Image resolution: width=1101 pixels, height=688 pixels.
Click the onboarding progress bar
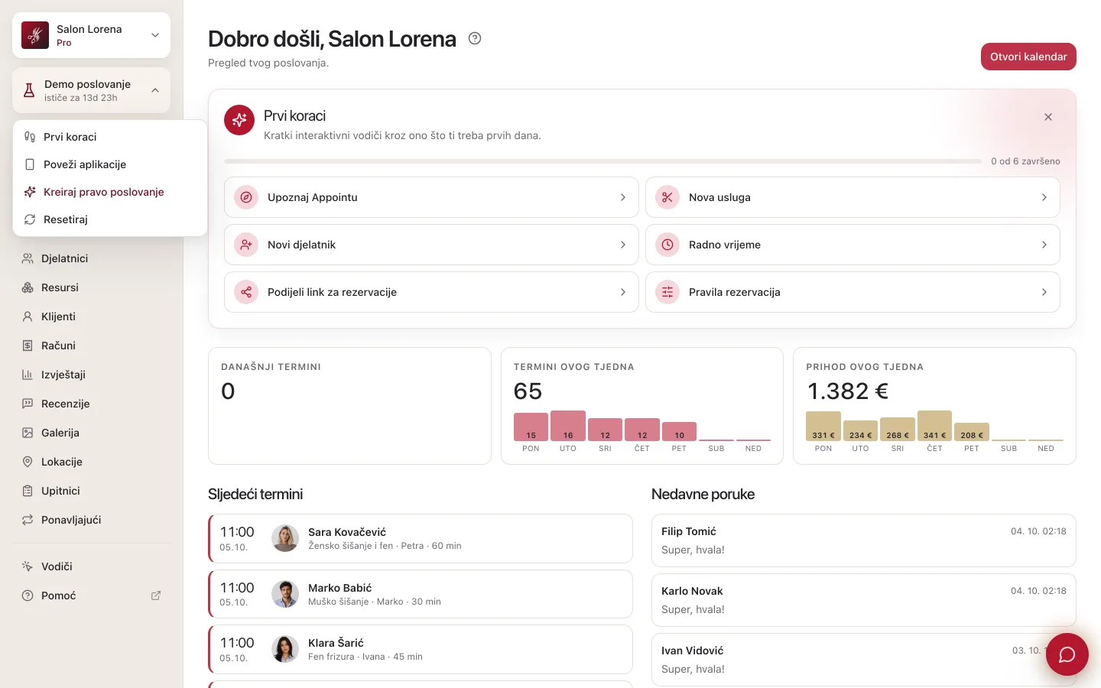coord(602,161)
